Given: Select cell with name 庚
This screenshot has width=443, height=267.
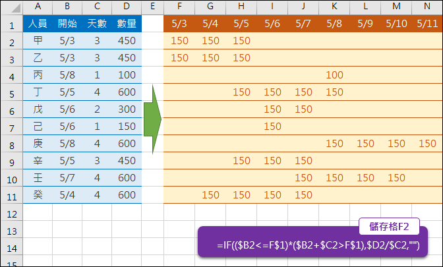Looking at the screenshot, I should pyautogui.click(x=38, y=144).
